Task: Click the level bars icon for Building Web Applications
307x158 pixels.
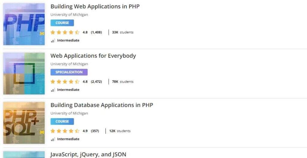Action: coord(53,41)
